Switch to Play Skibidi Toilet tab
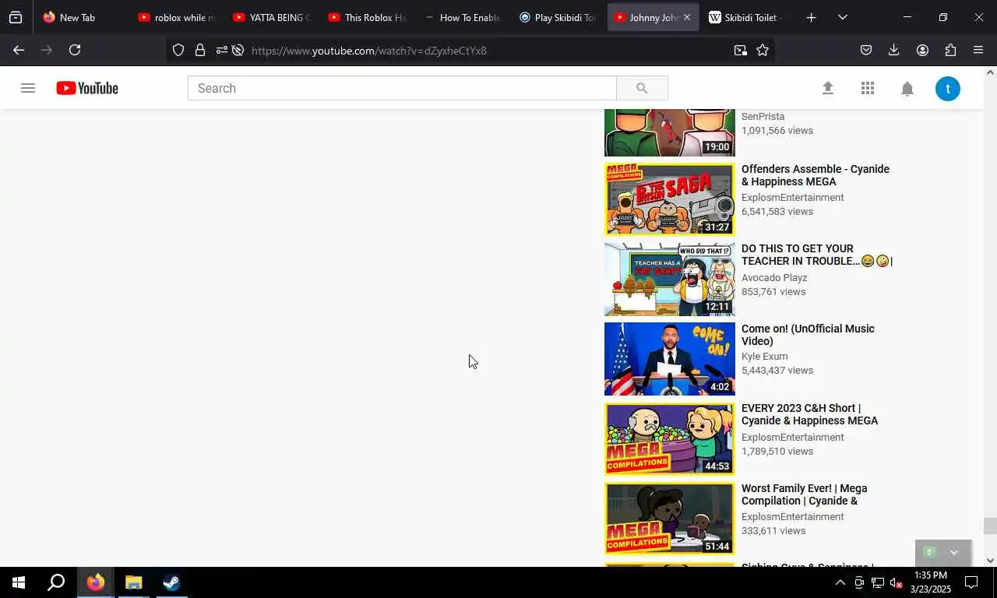This screenshot has height=598, width=997. click(x=558, y=17)
